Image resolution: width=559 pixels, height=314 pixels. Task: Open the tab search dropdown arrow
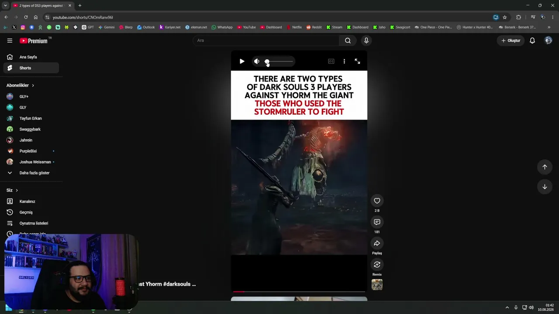[5, 6]
